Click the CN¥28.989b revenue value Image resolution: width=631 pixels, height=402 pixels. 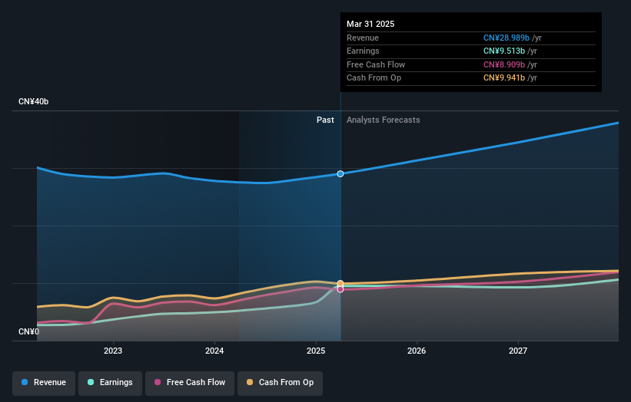pyautogui.click(x=506, y=38)
